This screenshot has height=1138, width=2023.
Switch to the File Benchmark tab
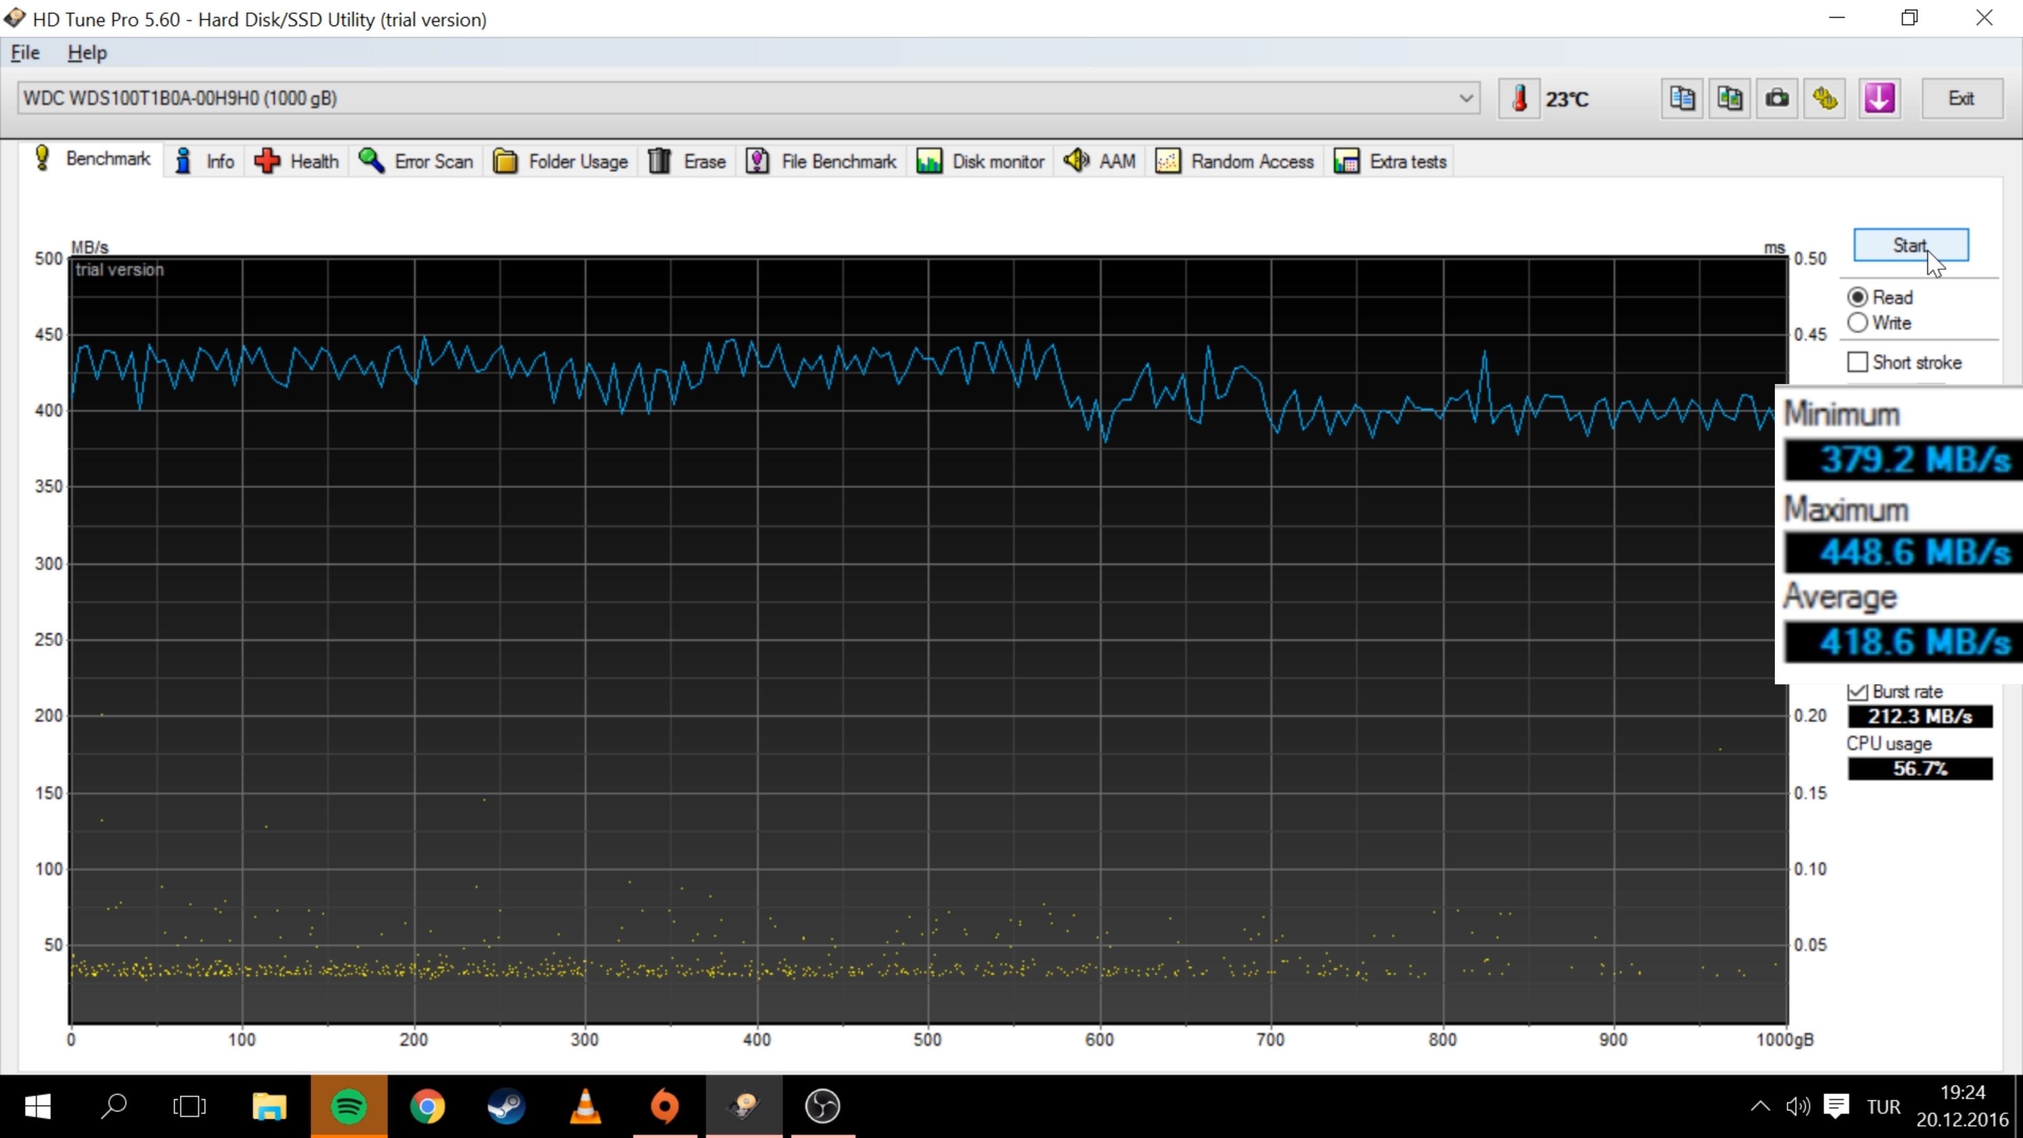click(x=821, y=161)
